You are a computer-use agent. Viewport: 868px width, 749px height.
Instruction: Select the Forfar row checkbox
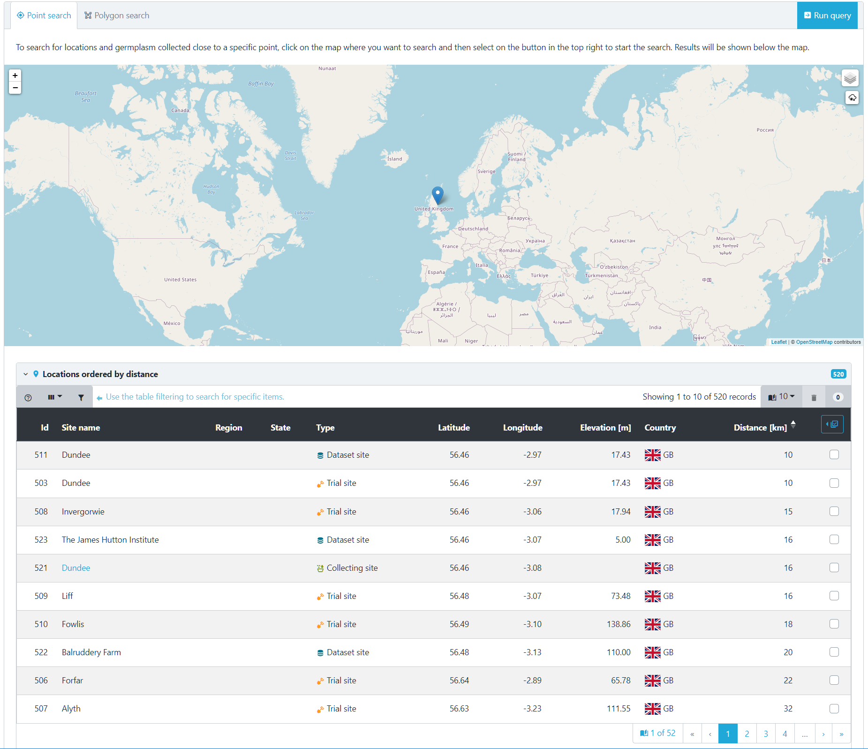coord(834,680)
